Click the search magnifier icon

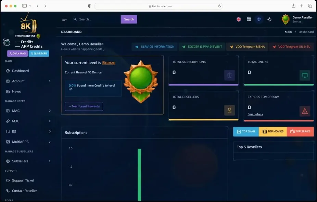(75, 19)
